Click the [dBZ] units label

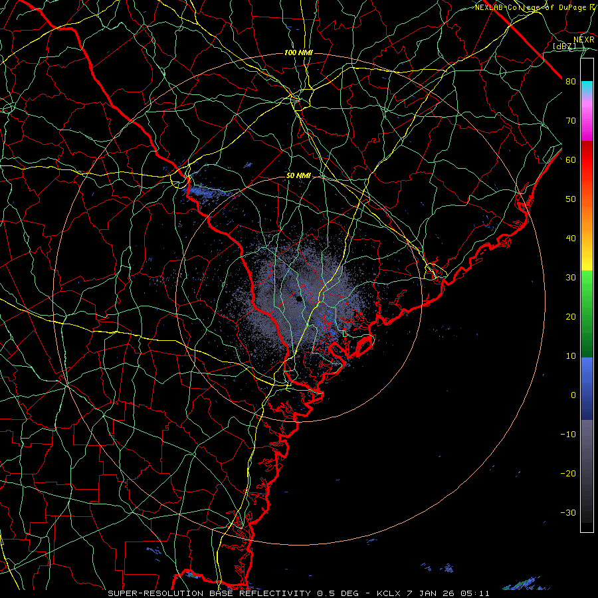pos(564,46)
